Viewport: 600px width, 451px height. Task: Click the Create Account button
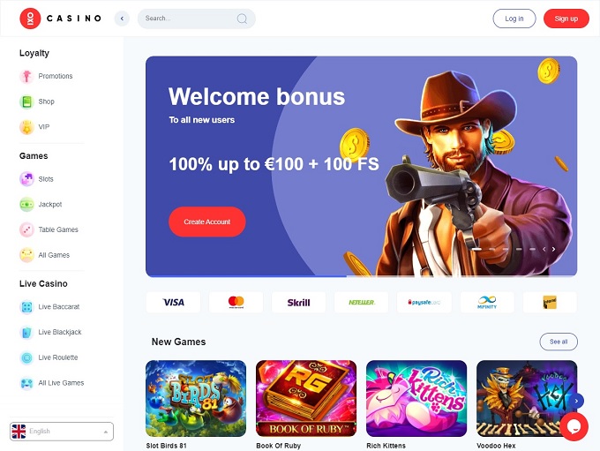click(207, 222)
